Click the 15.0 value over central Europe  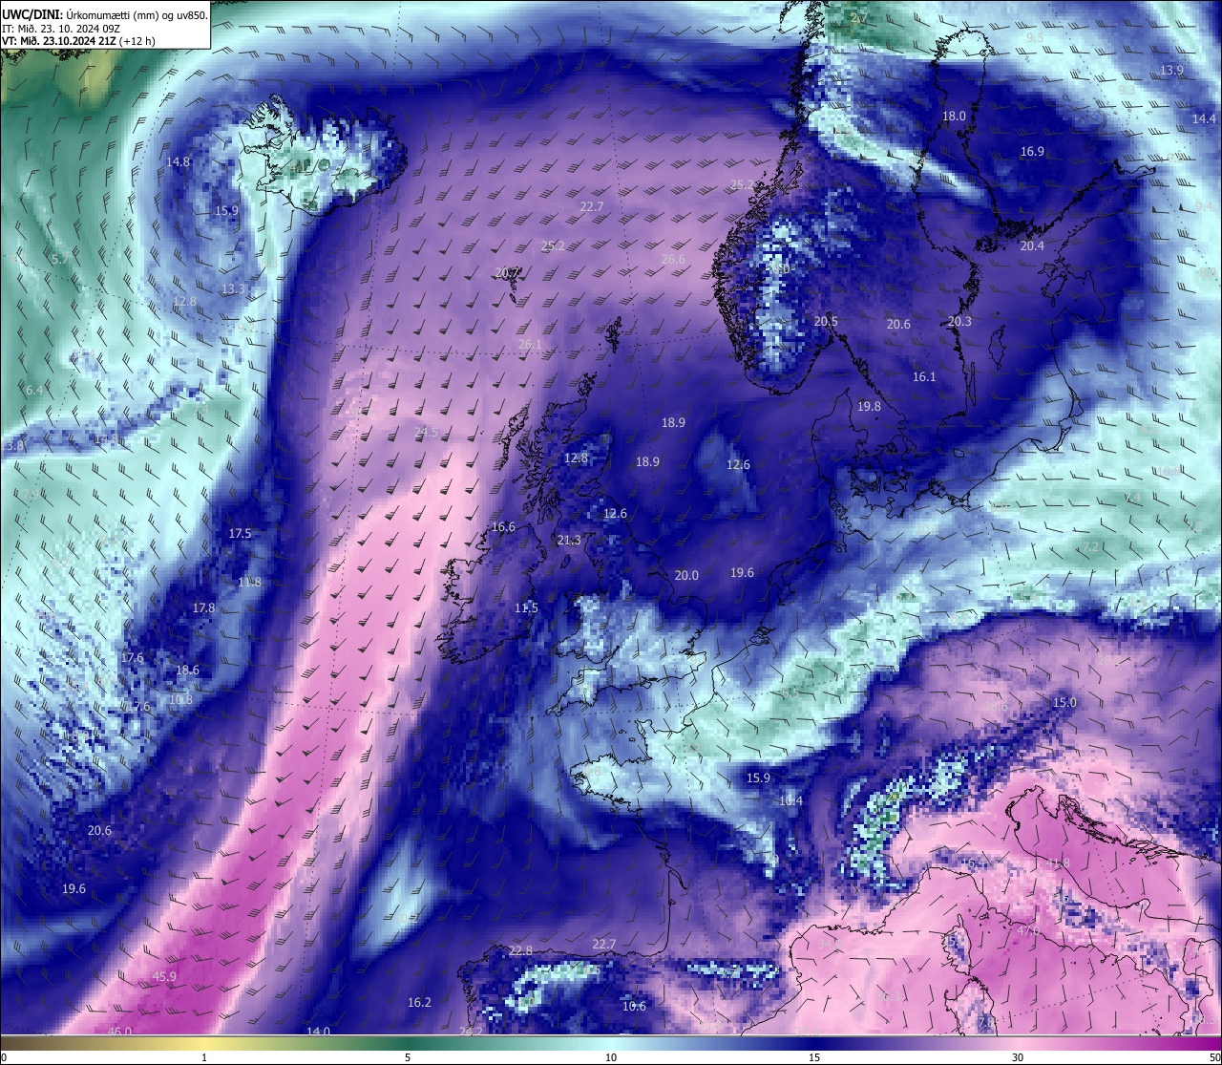point(1064,703)
